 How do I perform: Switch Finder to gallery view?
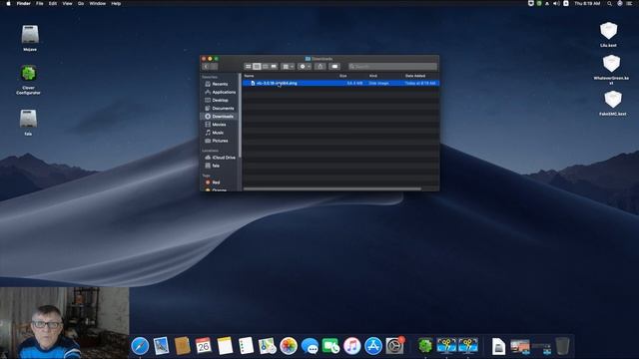(x=274, y=67)
